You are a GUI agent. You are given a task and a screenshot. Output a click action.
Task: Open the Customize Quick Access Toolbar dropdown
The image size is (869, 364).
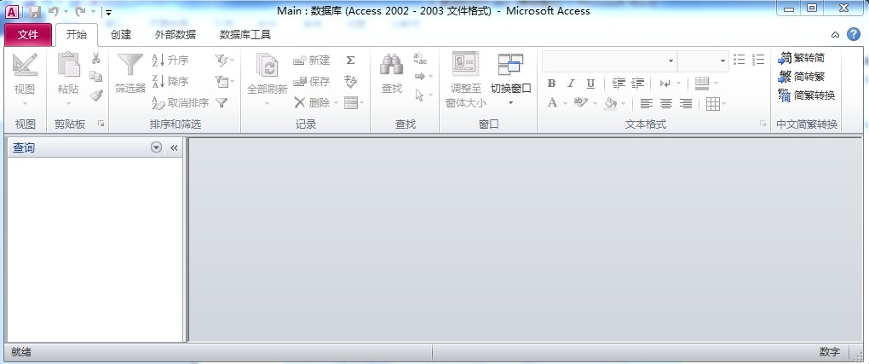coord(109,12)
